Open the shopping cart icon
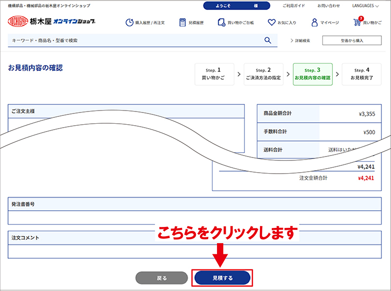Screen dimensions: 391x291 coord(358,22)
